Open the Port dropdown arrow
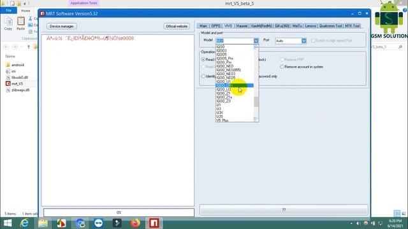Image resolution: width=408 pixels, height=229 pixels. point(304,41)
